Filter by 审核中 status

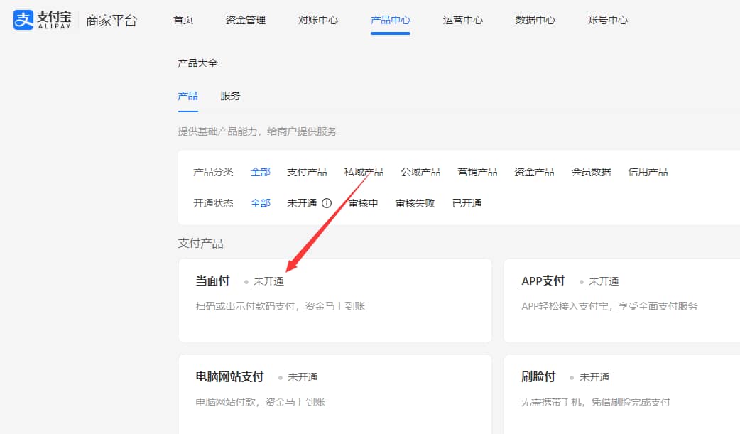[362, 202]
